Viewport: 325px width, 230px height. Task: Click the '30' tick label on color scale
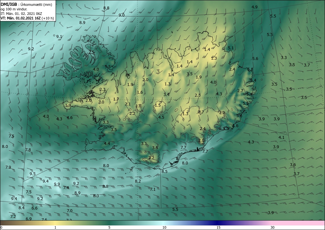[x=272, y=227]
